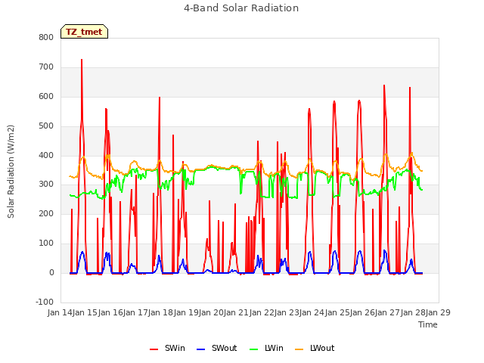Click the Jan 16 x-axis label
The image size is (484, 363).
[x=110, y=312]
